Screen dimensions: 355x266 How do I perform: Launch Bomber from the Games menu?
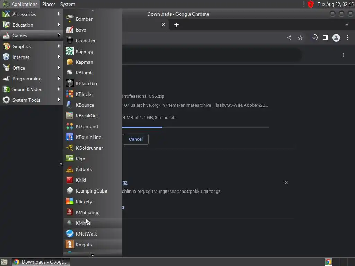93,19
